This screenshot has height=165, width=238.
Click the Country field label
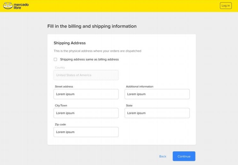pos(60,68)
